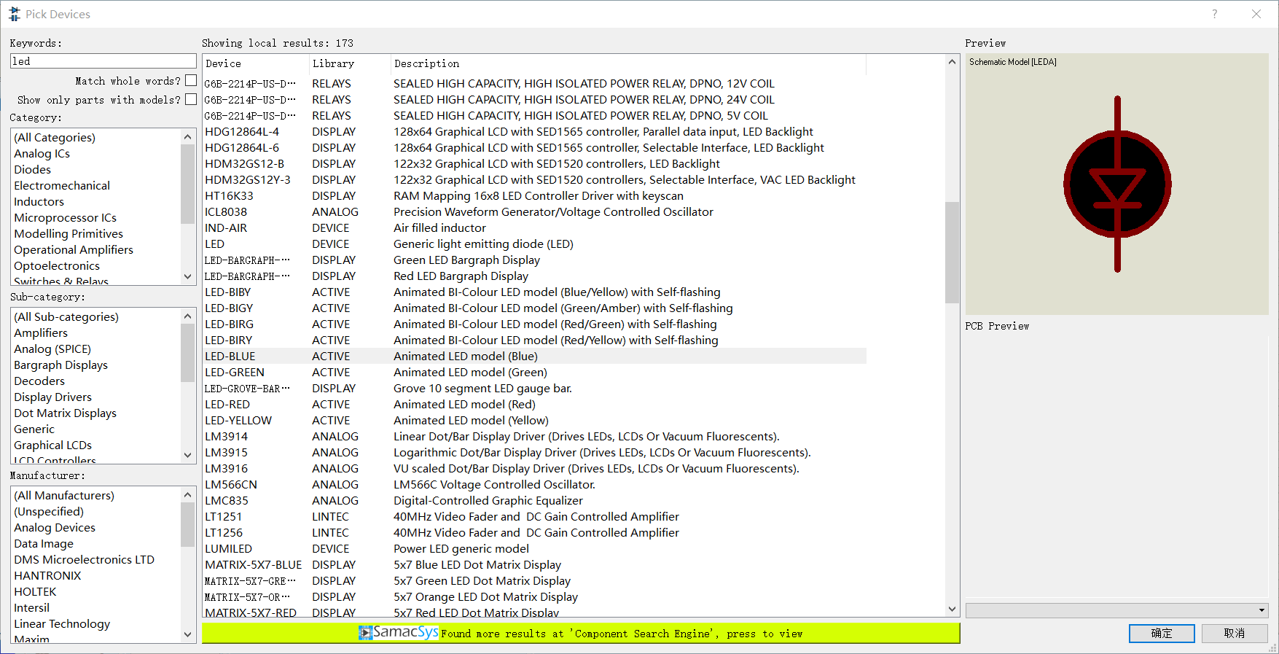Sort results by Device column header

tap(256, 63)
